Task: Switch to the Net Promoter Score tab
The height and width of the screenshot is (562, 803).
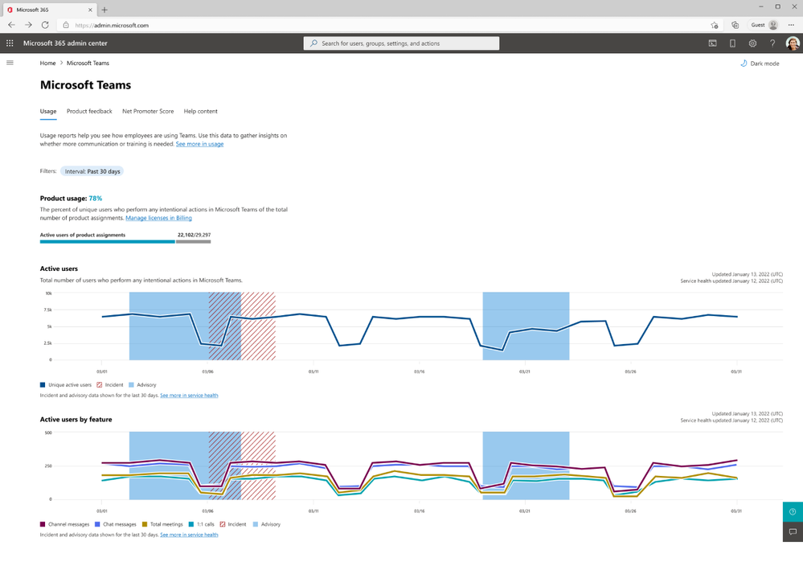Action: pos(148,111)
